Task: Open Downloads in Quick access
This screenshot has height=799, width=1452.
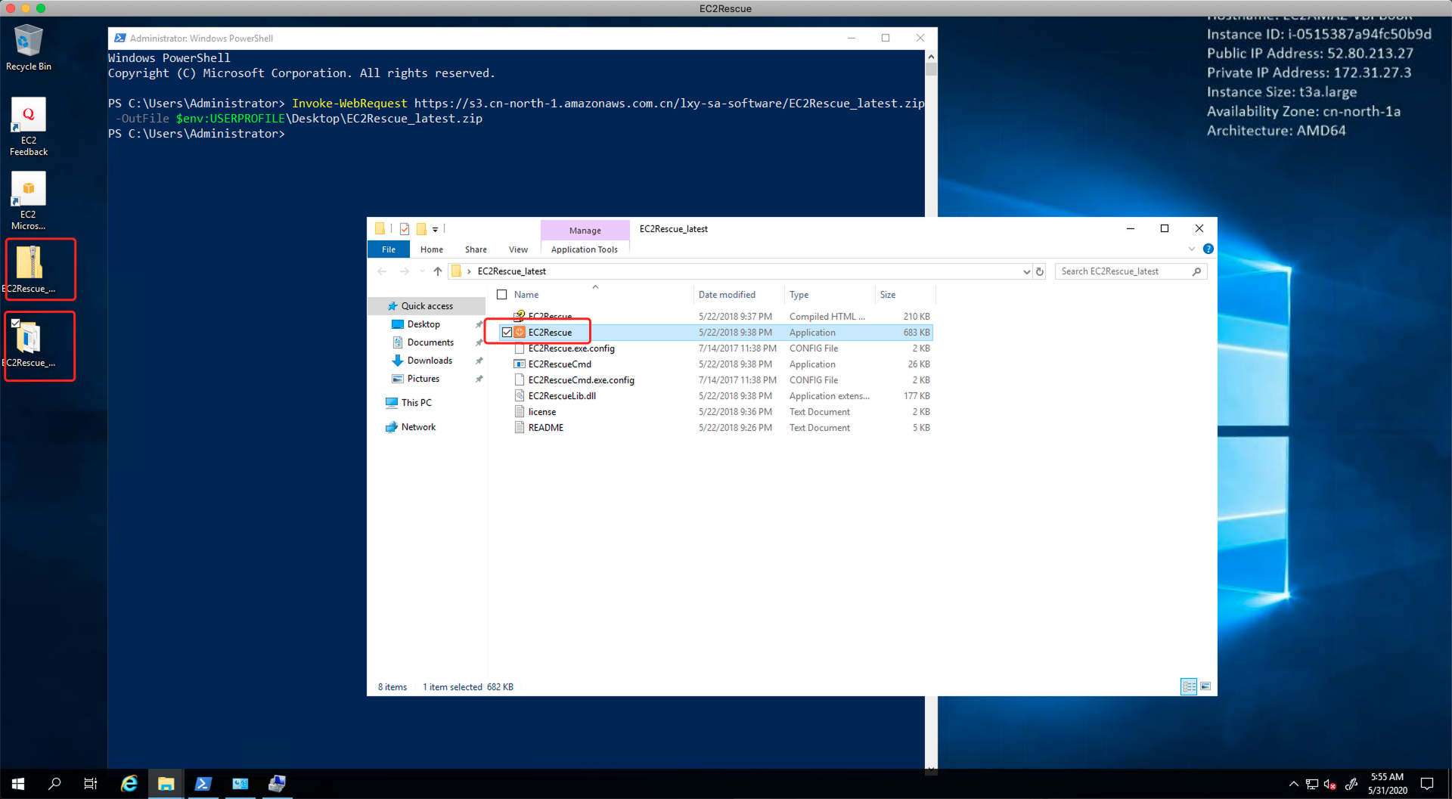Action: point(430,361)
